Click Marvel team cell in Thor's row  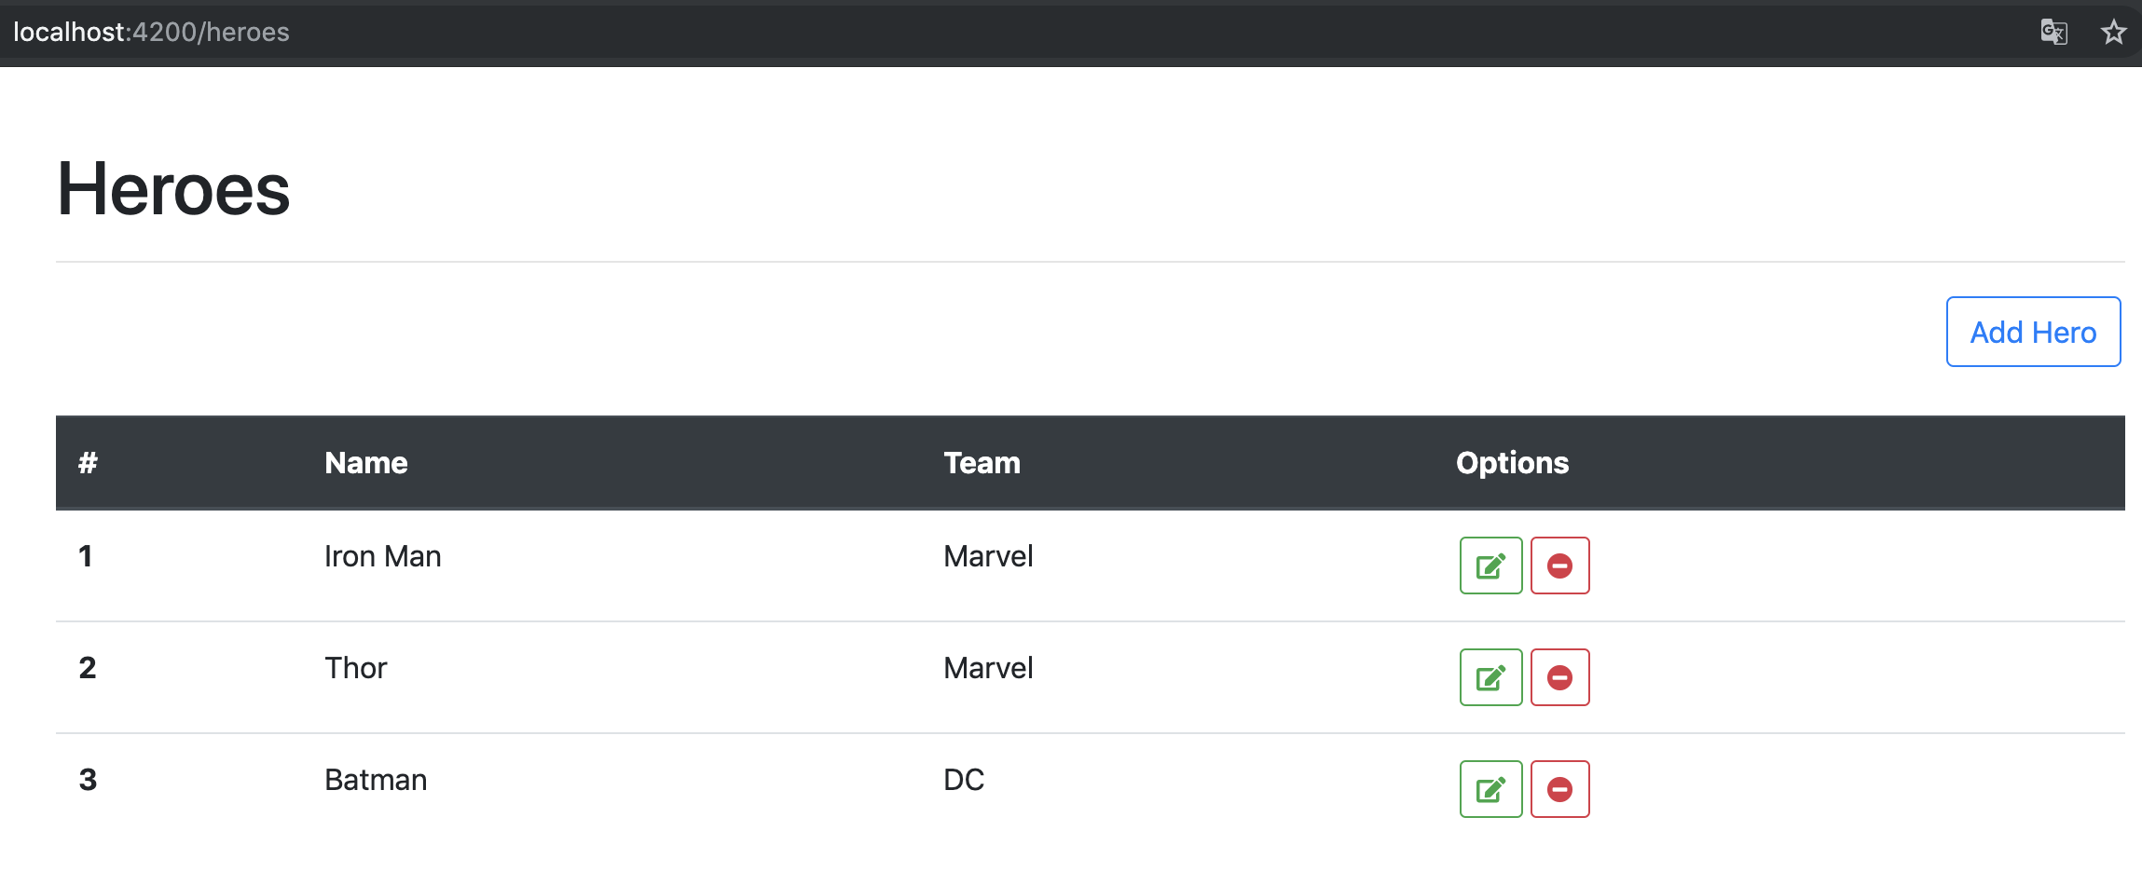[x=988, y=668]
